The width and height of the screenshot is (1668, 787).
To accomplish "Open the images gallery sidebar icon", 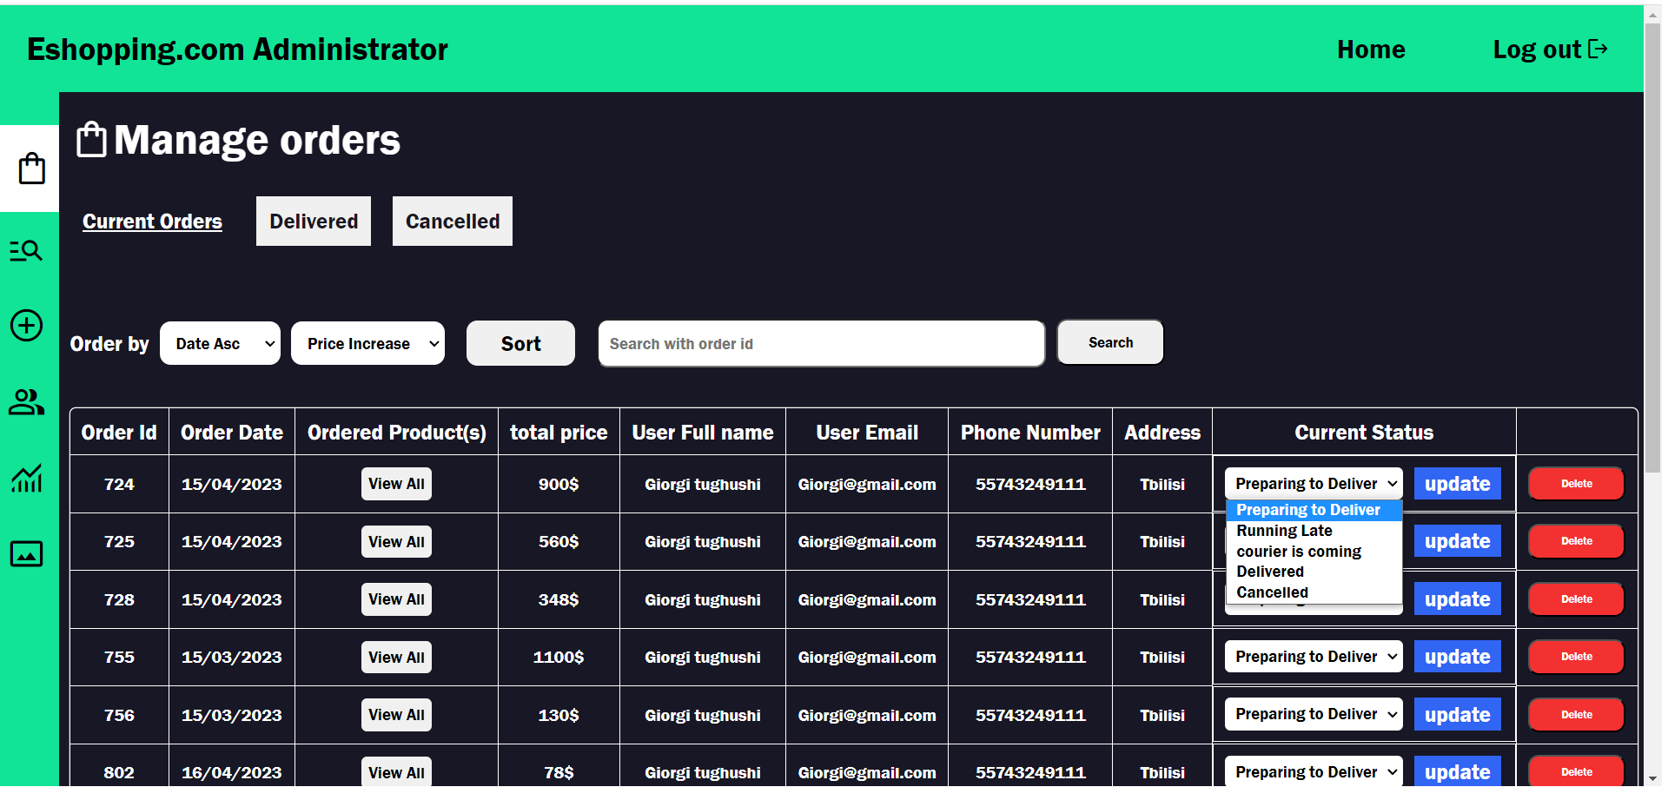I will tap(26, 553).
